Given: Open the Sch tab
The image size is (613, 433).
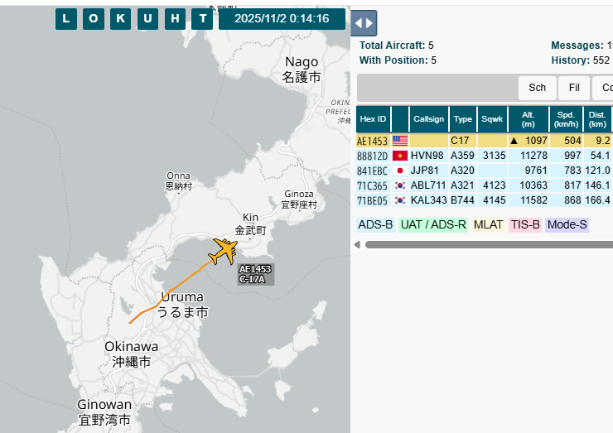Looking at the screenshot, I should [537, 88].
